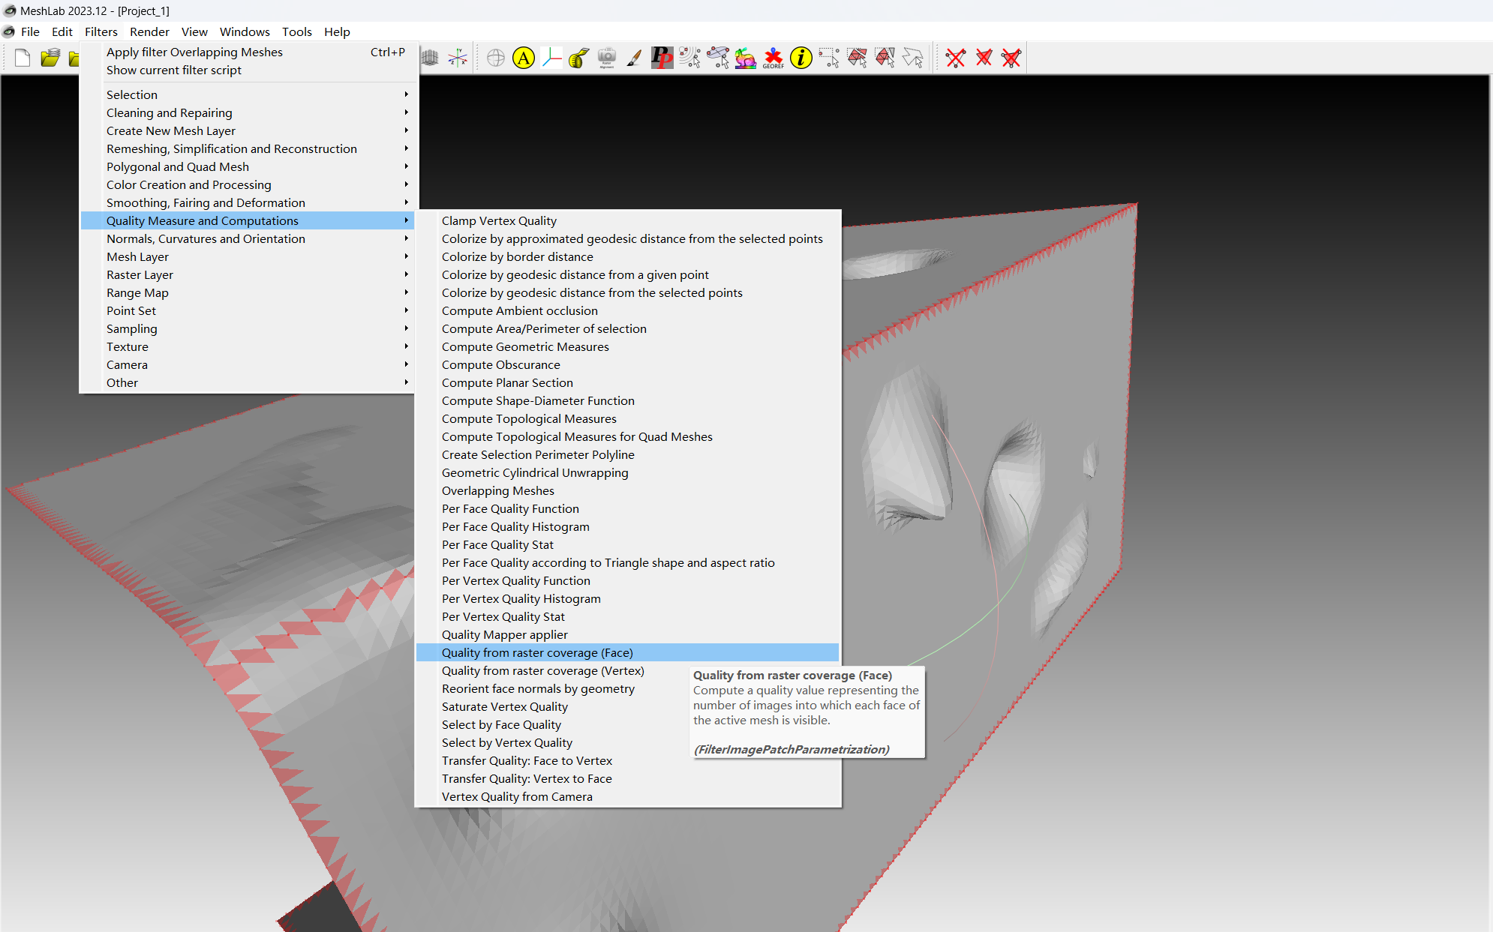
Task: Click the PickPoints red P icon
Action: (x=662, y=58)
